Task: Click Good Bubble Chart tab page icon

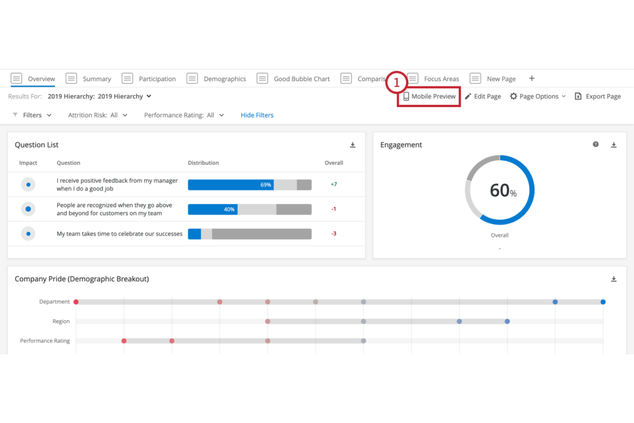Action: pyautogui.click(x=262, y=78)
